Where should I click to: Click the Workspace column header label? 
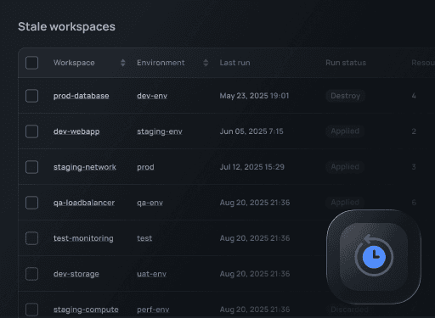[74, 63]
